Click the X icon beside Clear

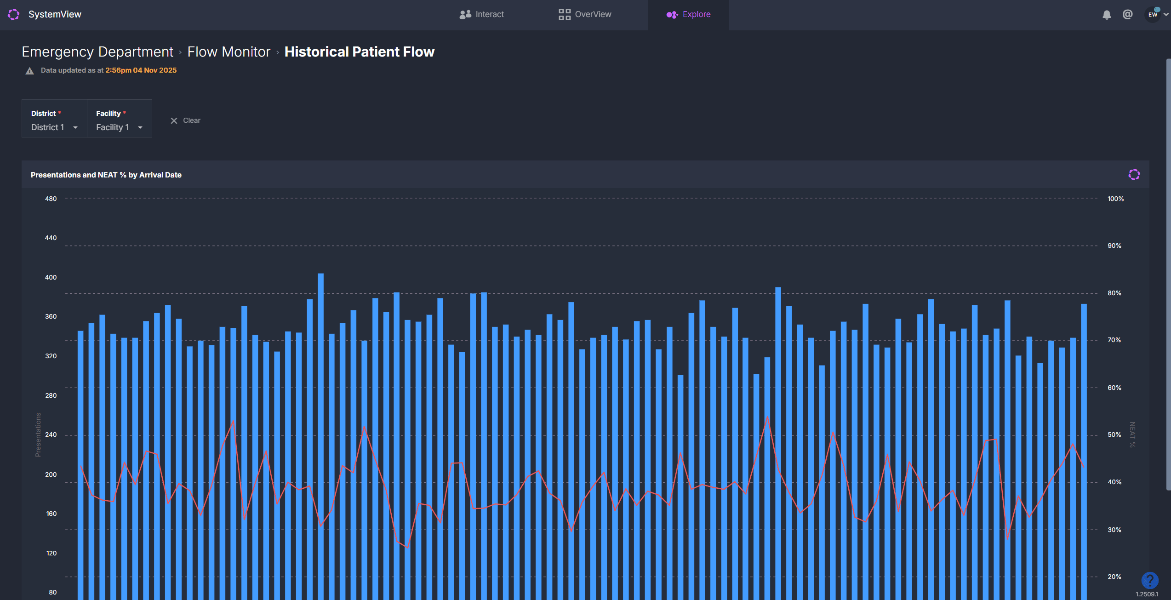click(174, 121)
